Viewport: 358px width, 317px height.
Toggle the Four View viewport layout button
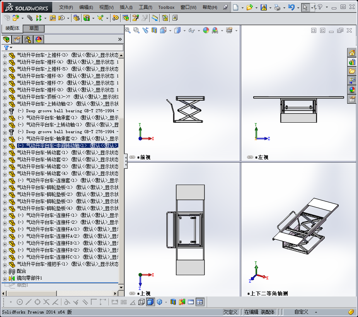click(x=200, y=302)
